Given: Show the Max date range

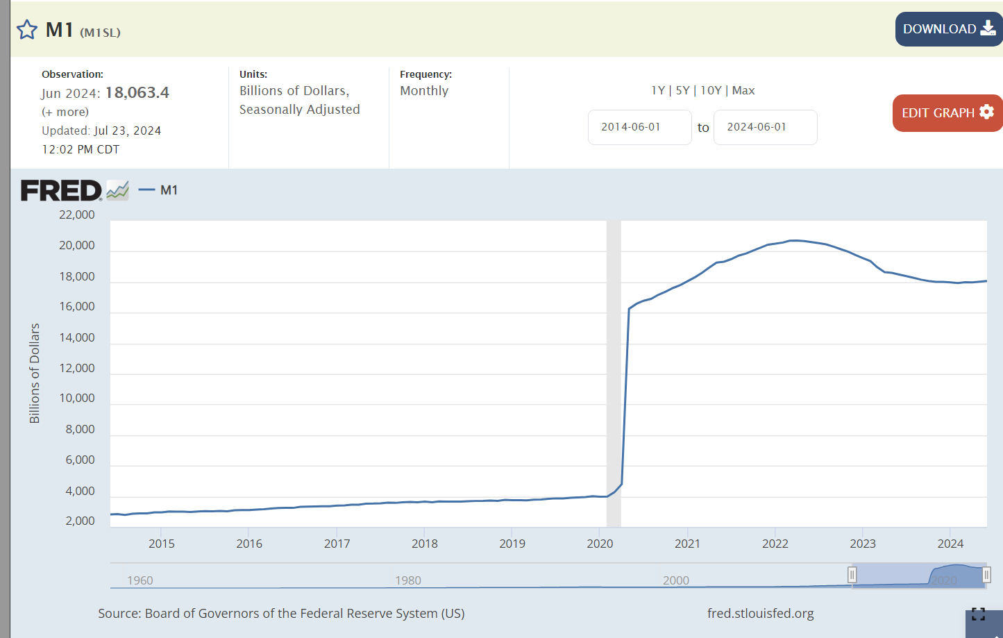Looking at the screenshot, I should 743,90.
